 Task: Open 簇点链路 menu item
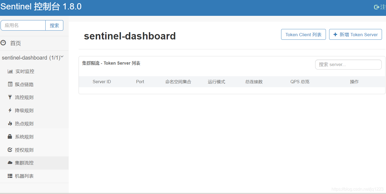(34, 85)
